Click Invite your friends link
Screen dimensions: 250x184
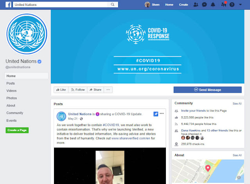coord(193,110)
